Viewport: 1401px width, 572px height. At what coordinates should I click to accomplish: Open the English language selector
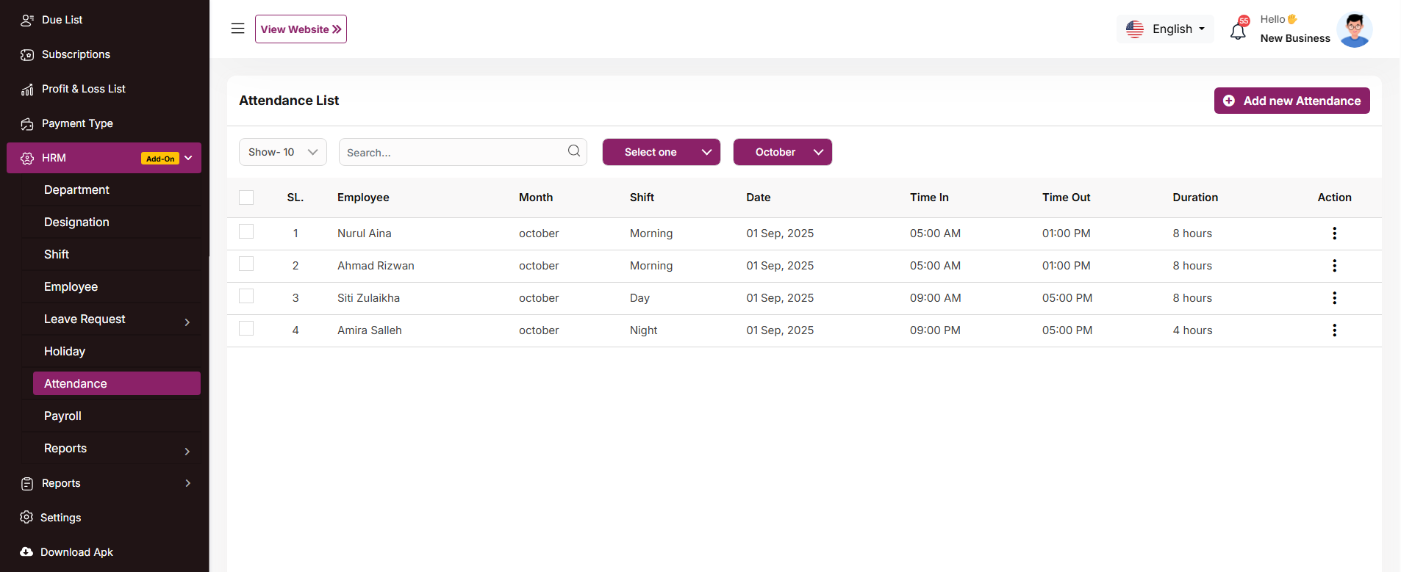click(1166, 29)
